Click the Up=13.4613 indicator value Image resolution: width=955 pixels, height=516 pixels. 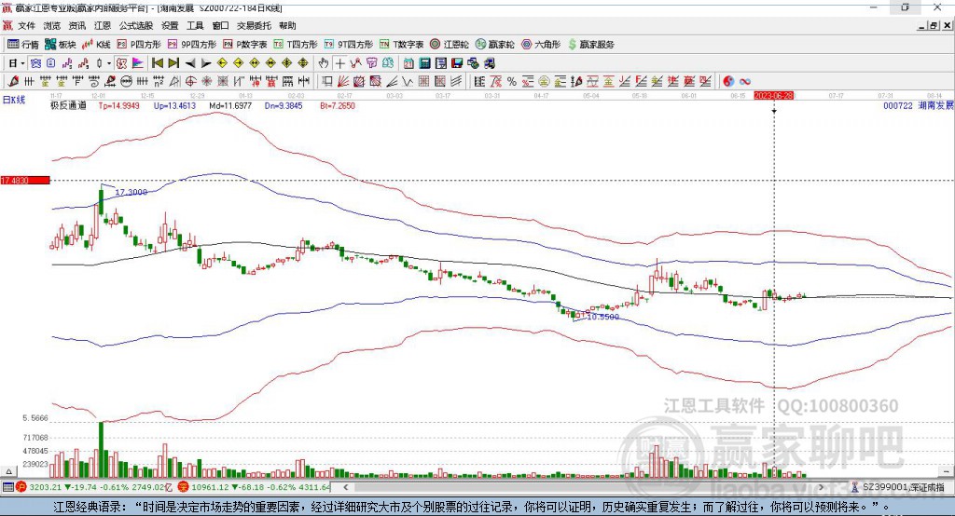(174, 106)
